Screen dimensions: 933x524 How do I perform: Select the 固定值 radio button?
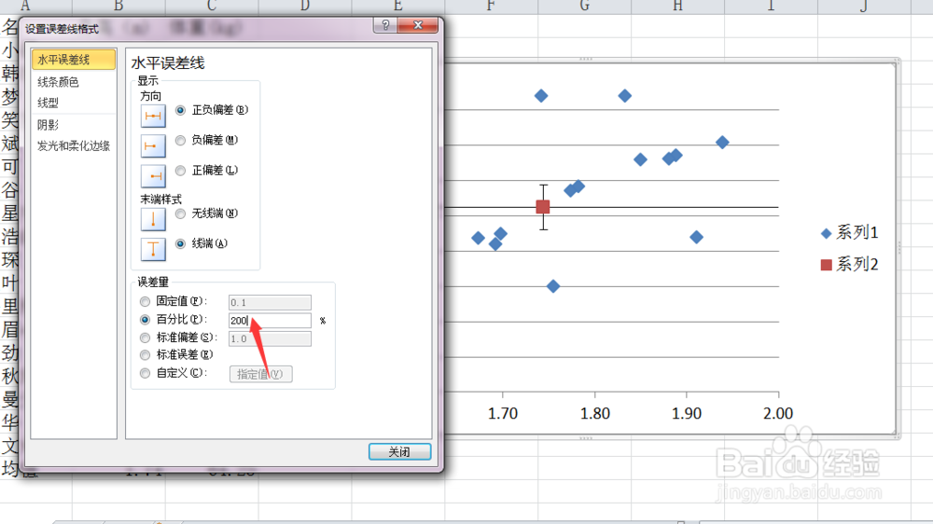click(145, 301)
